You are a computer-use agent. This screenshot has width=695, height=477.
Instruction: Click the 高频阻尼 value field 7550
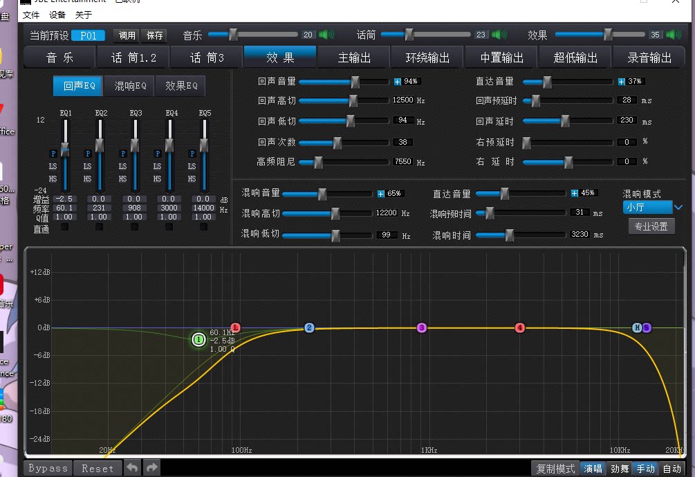click(403, 161)
